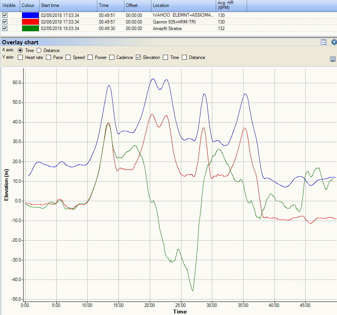Enable the Heart rate Y axis checkbox
The width and height of the screenshot is (337, 315).
tap(20, 57)
